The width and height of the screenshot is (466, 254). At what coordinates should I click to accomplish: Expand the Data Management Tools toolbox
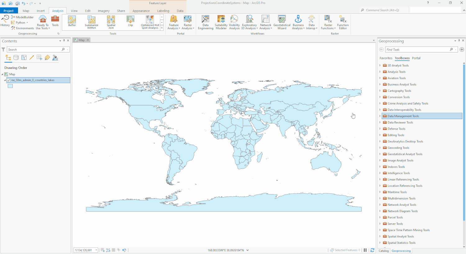(x=380, y=116)
